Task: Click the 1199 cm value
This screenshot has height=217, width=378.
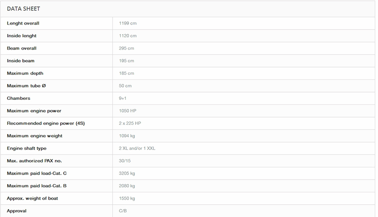Action: pyautogui.click(x=128, y=23)
